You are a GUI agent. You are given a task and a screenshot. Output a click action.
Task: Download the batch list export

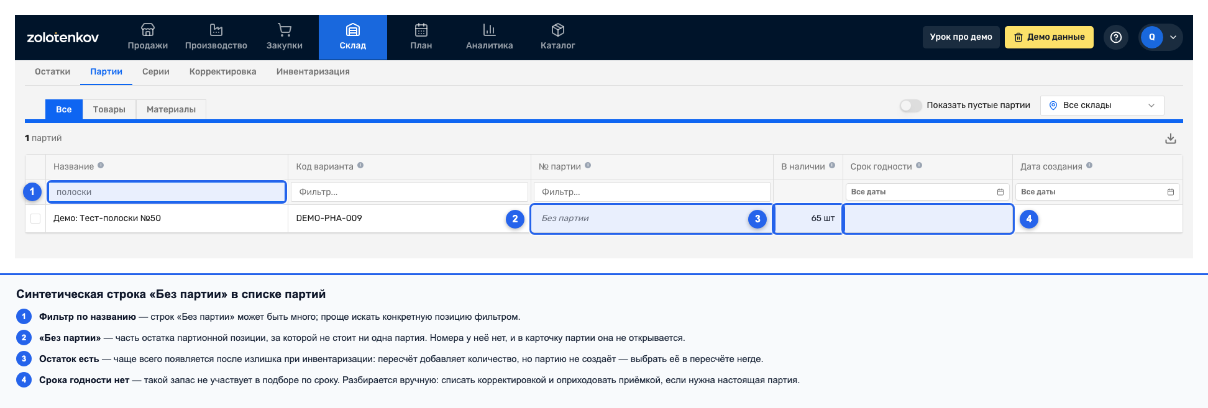pyautogui.click(x=1171, y=138)
